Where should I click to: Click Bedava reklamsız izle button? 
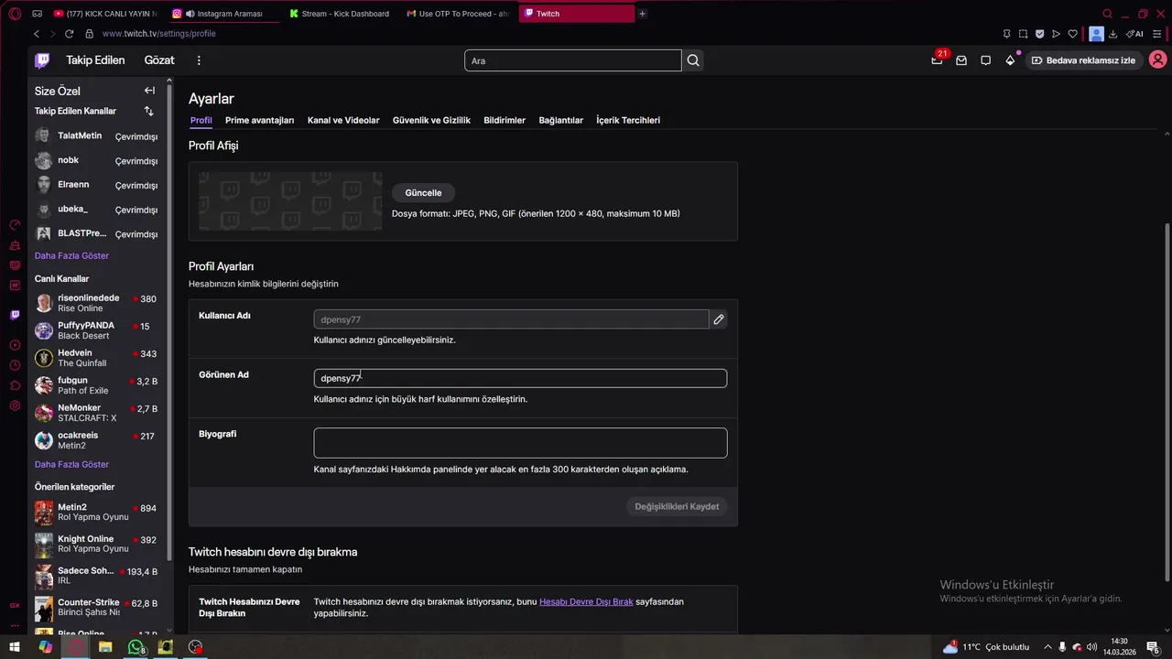click(x=1083, y=60)
